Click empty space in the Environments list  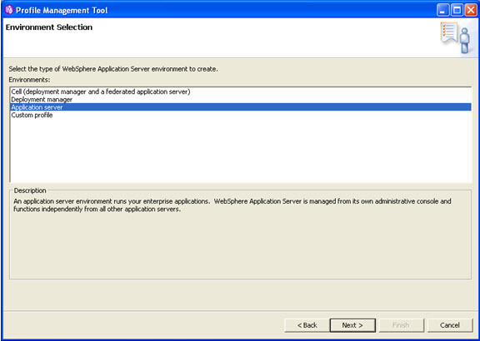(241, 150)
